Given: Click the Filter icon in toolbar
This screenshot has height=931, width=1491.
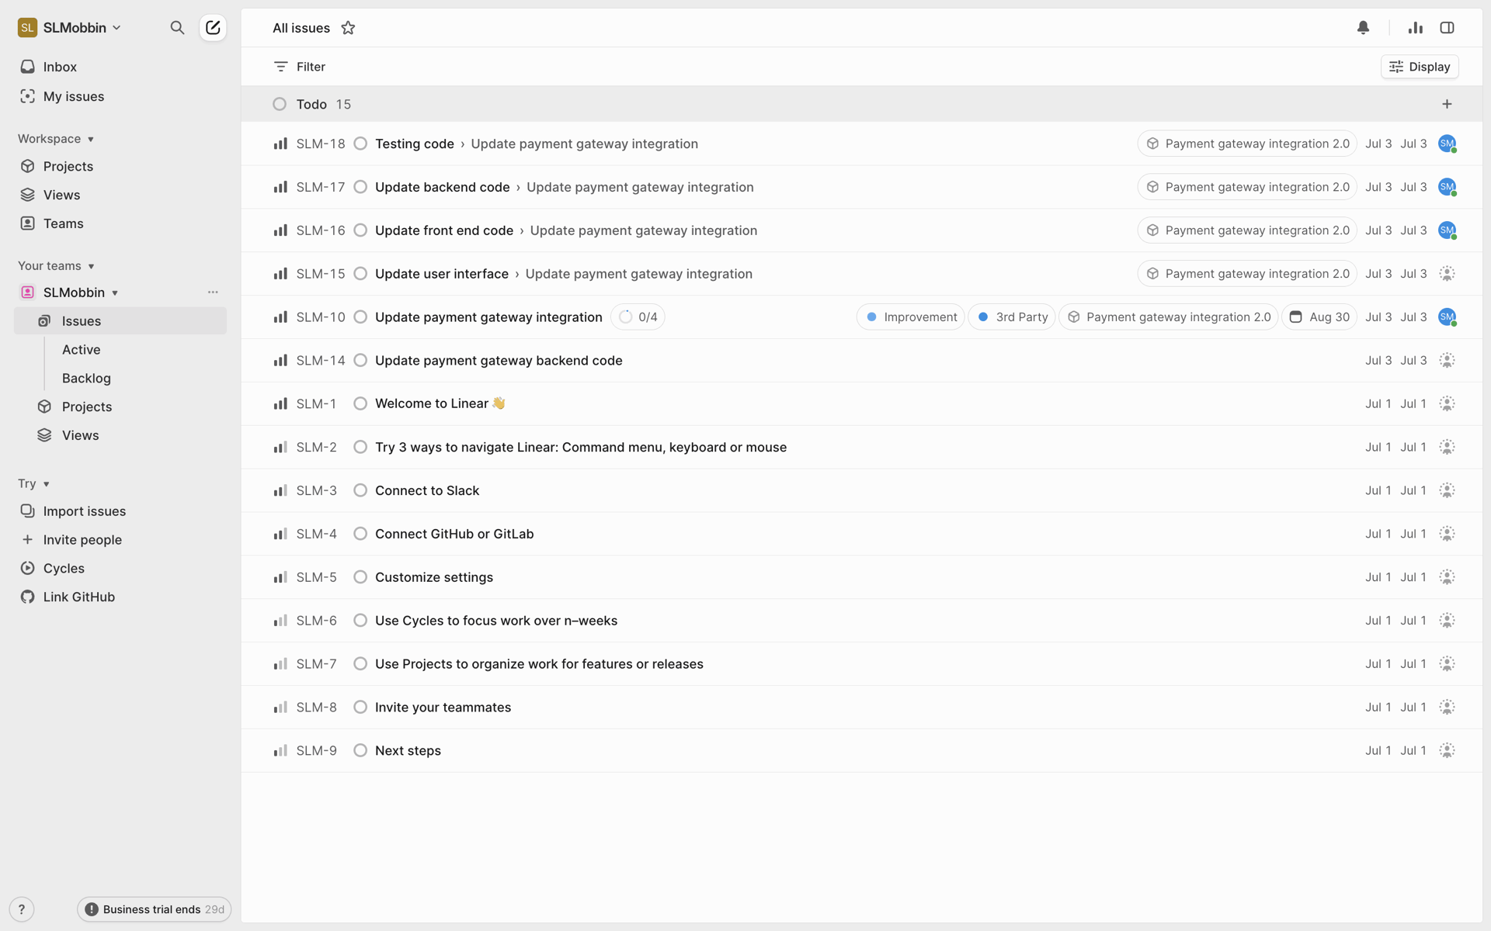Looking at the screenshot, I should (x=281, y=67).
